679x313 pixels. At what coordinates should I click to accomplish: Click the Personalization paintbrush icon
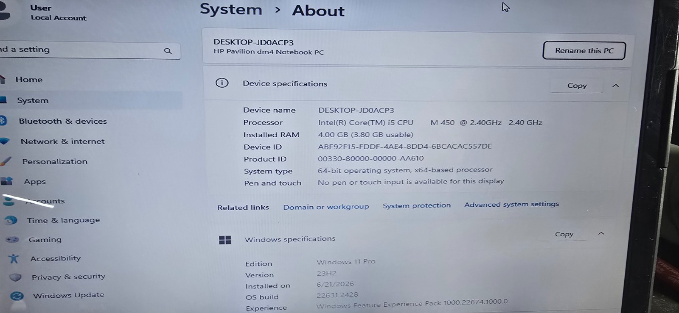click(6, 161)
